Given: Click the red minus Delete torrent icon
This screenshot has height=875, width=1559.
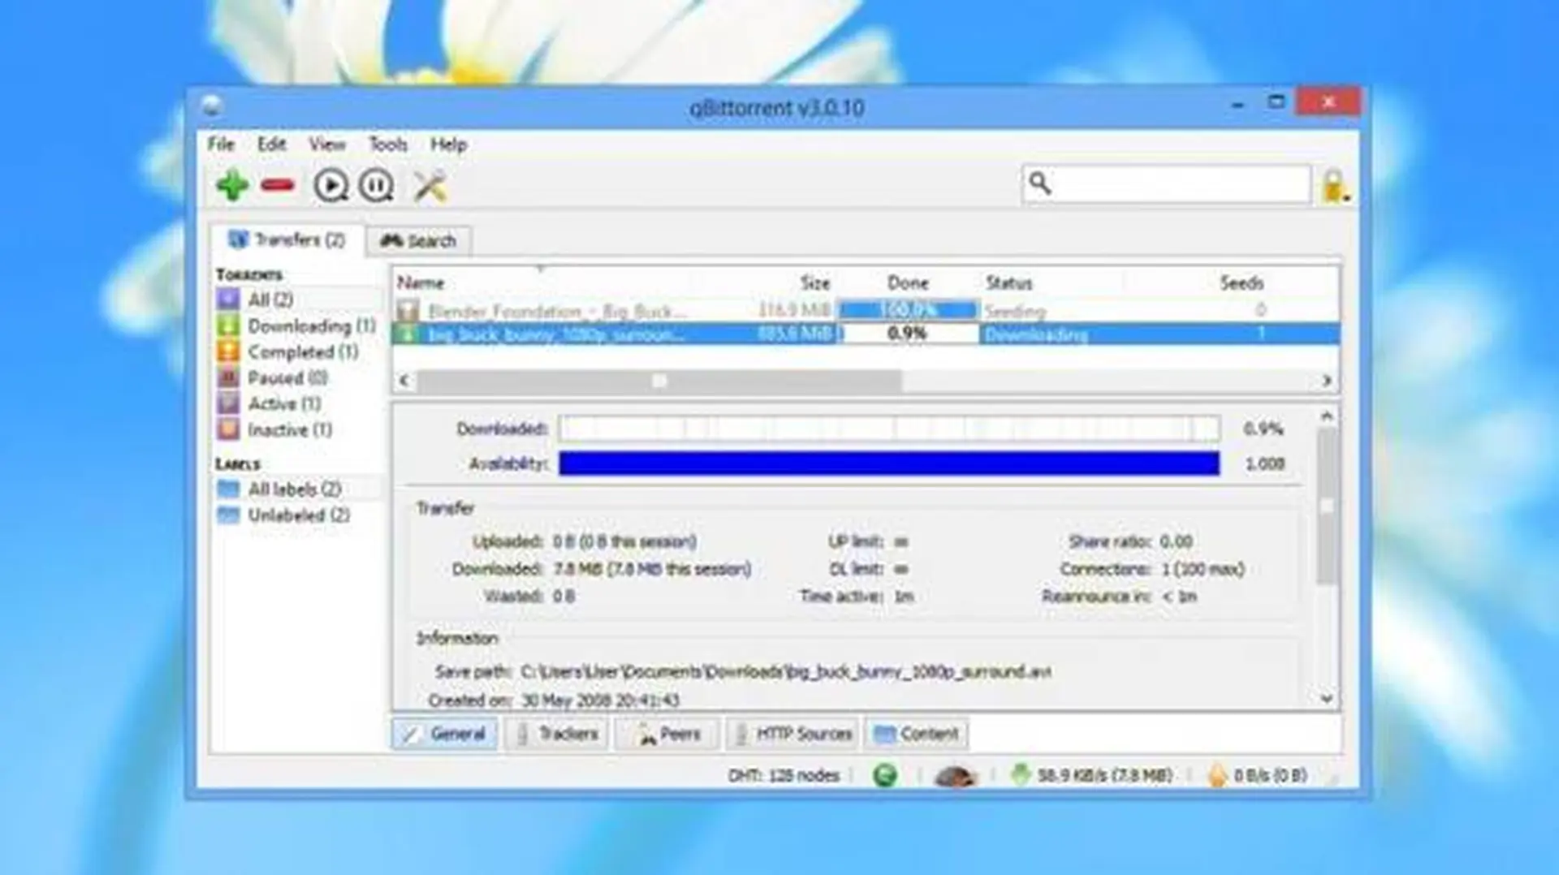Looking at the screenshot, I should click(x=278, y=186).
